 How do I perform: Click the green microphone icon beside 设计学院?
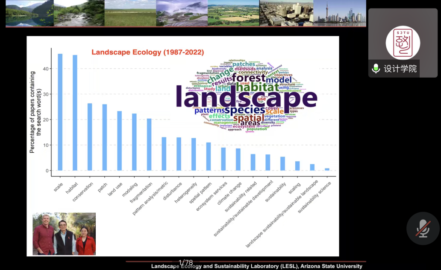[376, 69]
